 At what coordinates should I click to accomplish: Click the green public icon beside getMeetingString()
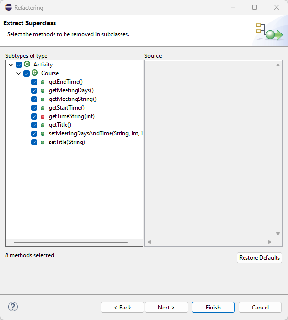43,99
